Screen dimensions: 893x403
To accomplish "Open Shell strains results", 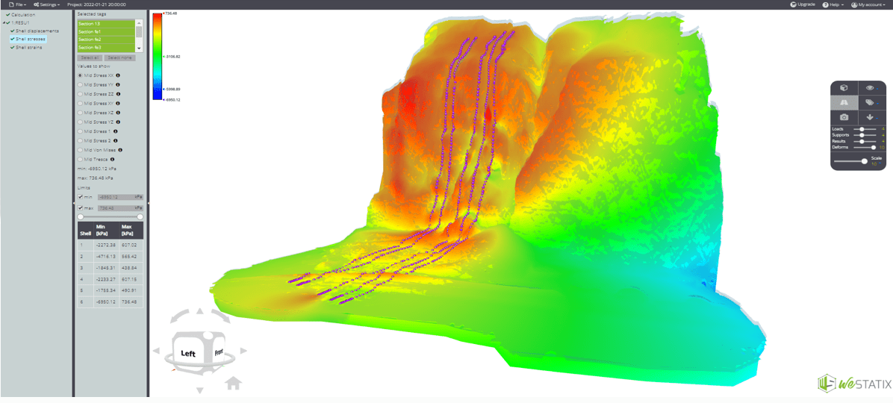I will click(x=28, y=47).
